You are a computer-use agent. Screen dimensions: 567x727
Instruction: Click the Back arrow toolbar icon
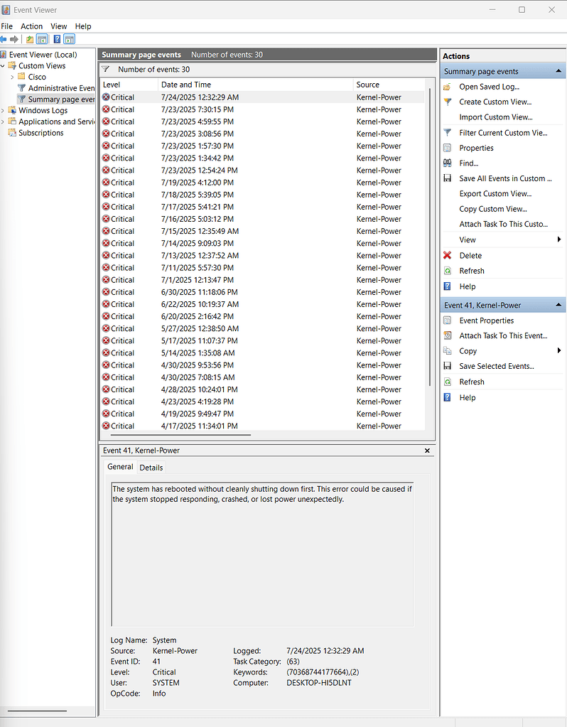[4, 39]
